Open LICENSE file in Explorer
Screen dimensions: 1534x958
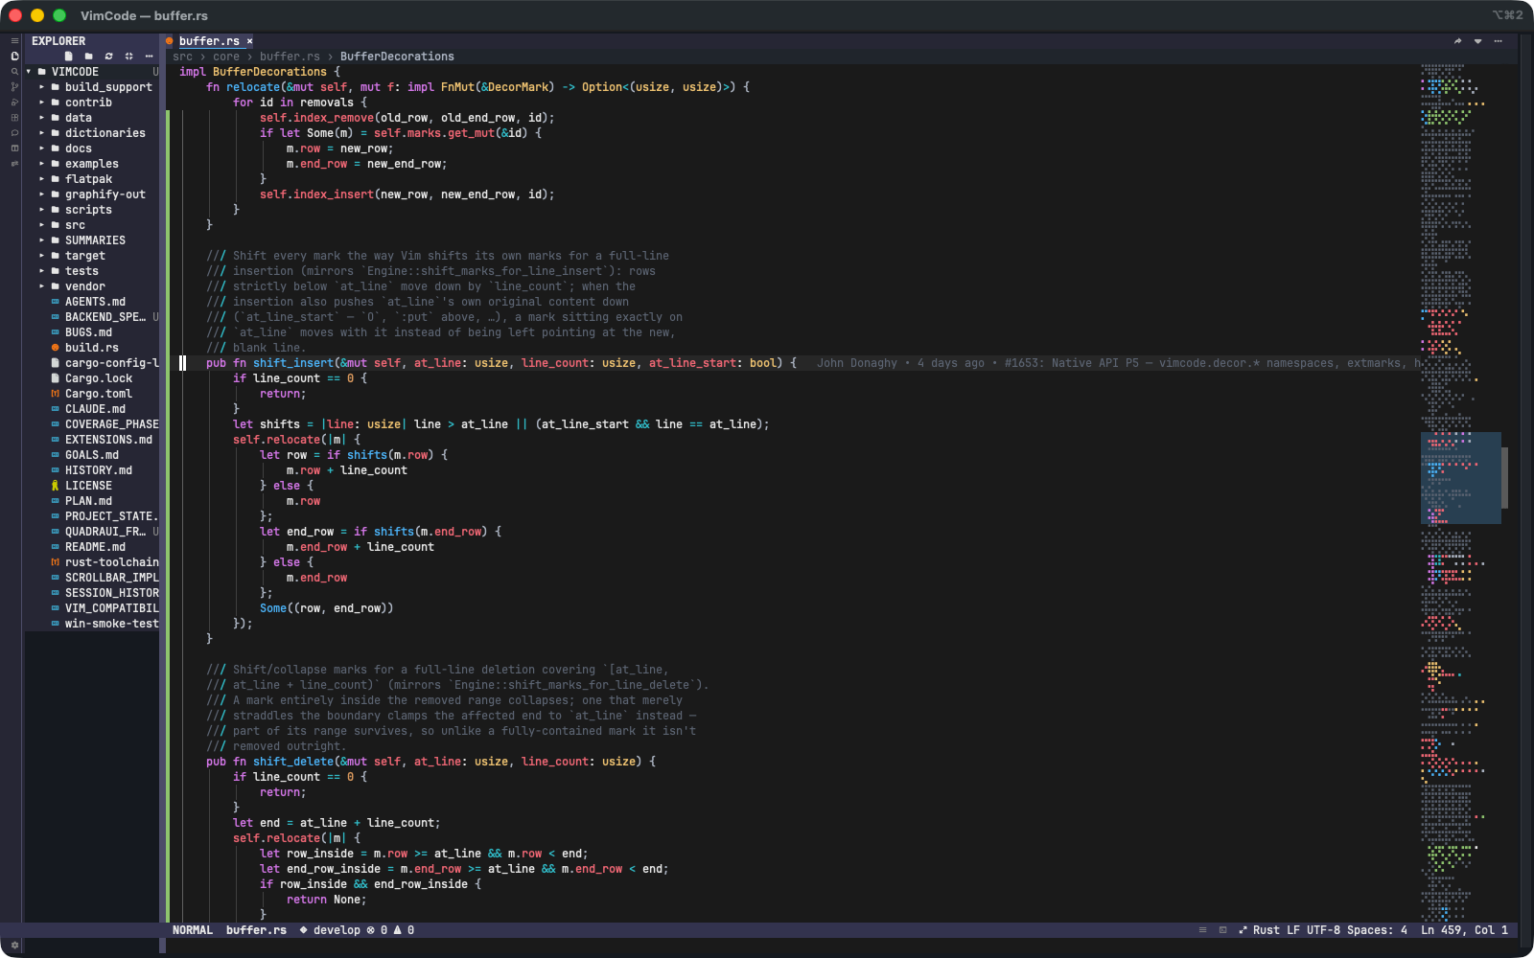[x=93, y=486]
